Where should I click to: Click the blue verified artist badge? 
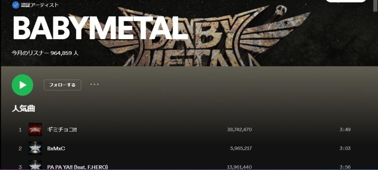(x=16, y=5)
